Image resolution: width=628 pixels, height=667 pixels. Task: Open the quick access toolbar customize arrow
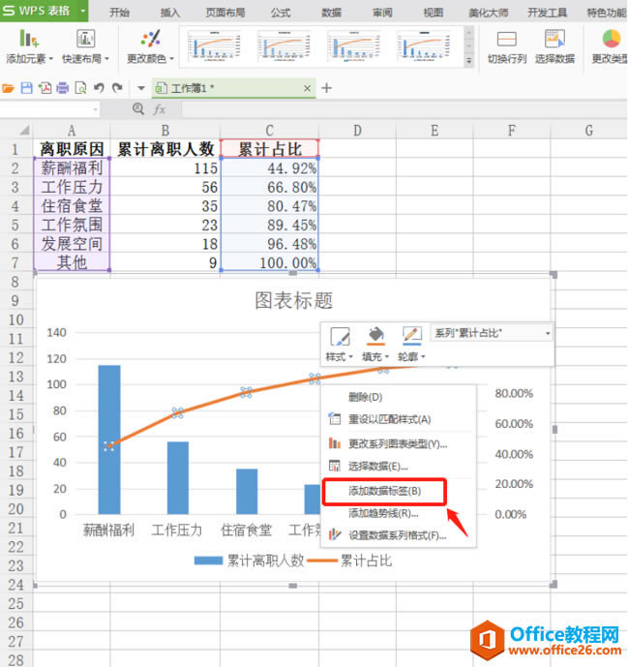(x=141, y=88)
